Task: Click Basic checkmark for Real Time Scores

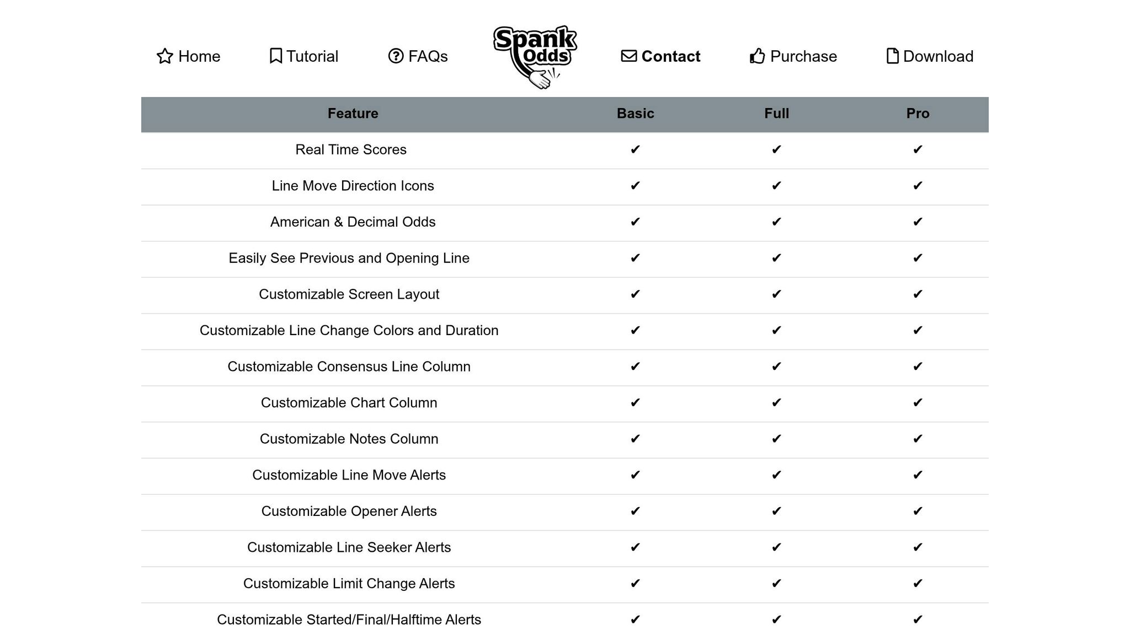Action: 635,149
